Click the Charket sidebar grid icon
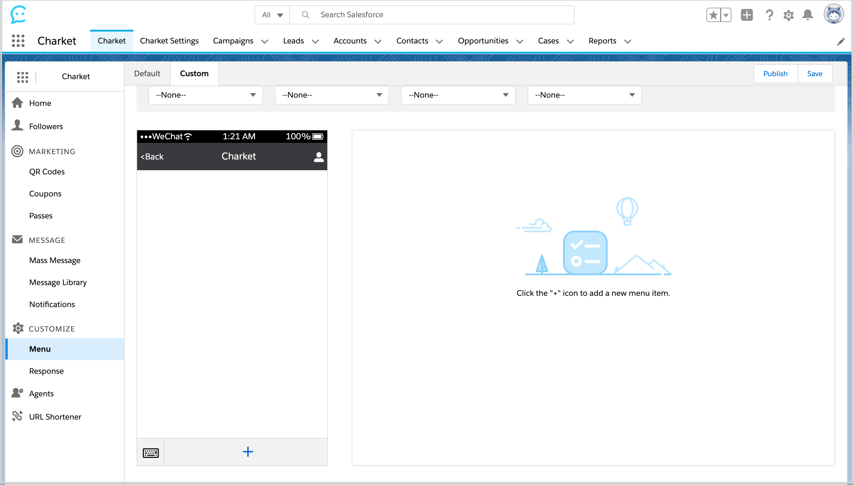 [23, 77]
